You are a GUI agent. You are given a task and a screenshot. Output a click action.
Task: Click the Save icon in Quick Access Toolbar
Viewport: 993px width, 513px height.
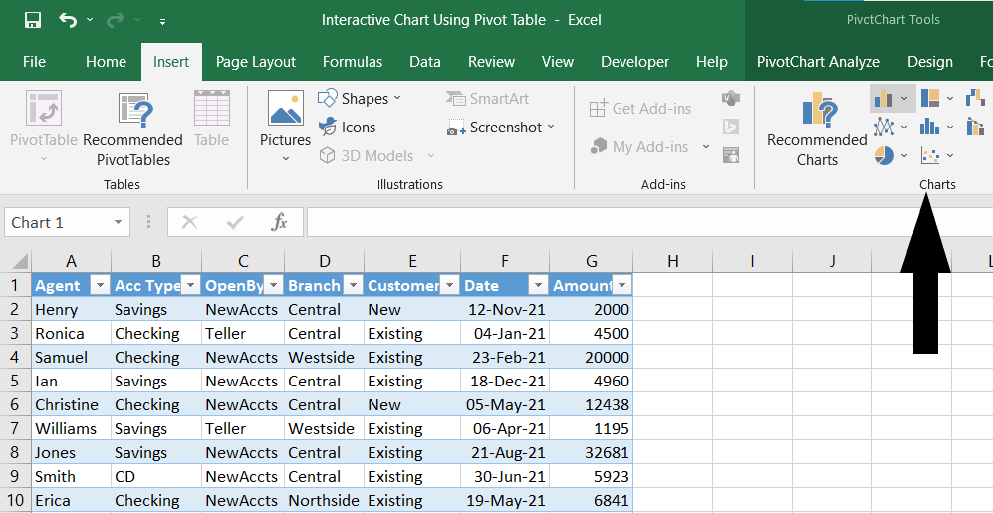click(x=32, y=20)
